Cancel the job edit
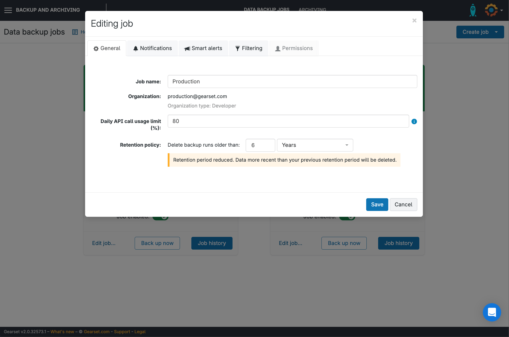The width and height of the screenshot is (509, 337). point(403,205)
